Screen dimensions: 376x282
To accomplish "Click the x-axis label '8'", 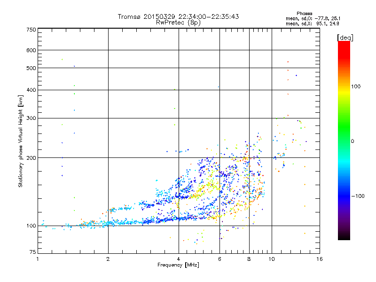I will [249, 259].
